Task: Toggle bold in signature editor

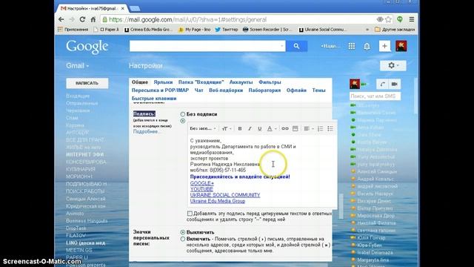Action: (x=240, y=128)
